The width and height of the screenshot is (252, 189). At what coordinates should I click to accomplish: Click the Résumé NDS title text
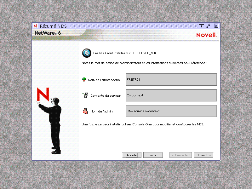pos(53,26)
